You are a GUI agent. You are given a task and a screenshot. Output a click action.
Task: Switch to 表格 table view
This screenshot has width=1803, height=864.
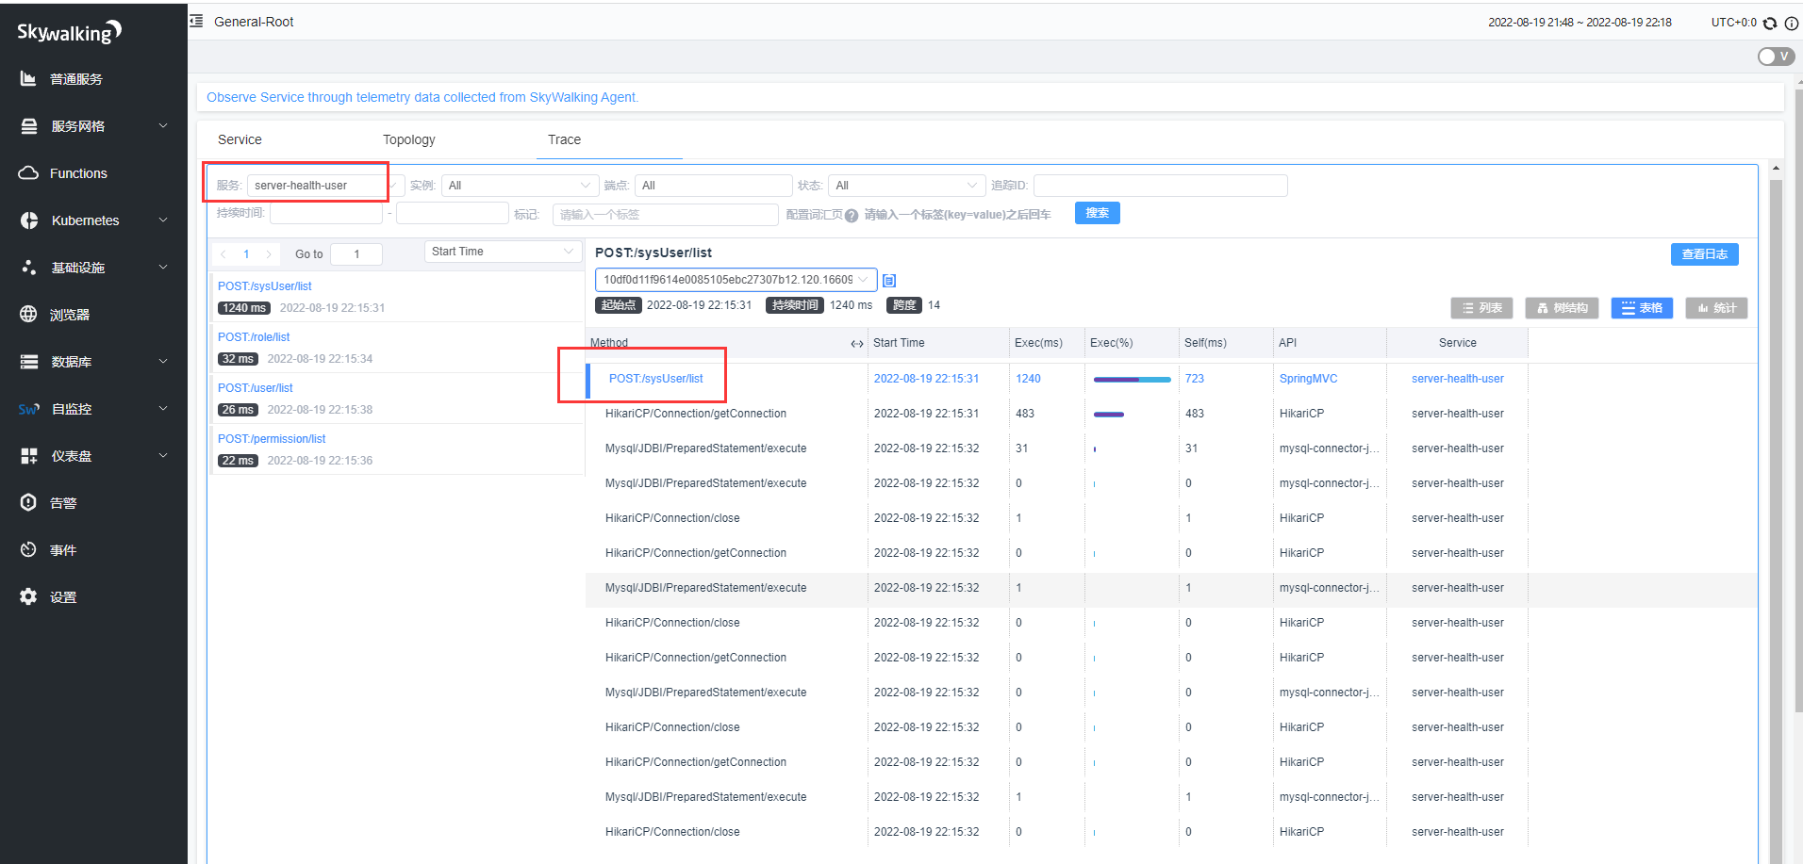click(x=1642, y=308)
